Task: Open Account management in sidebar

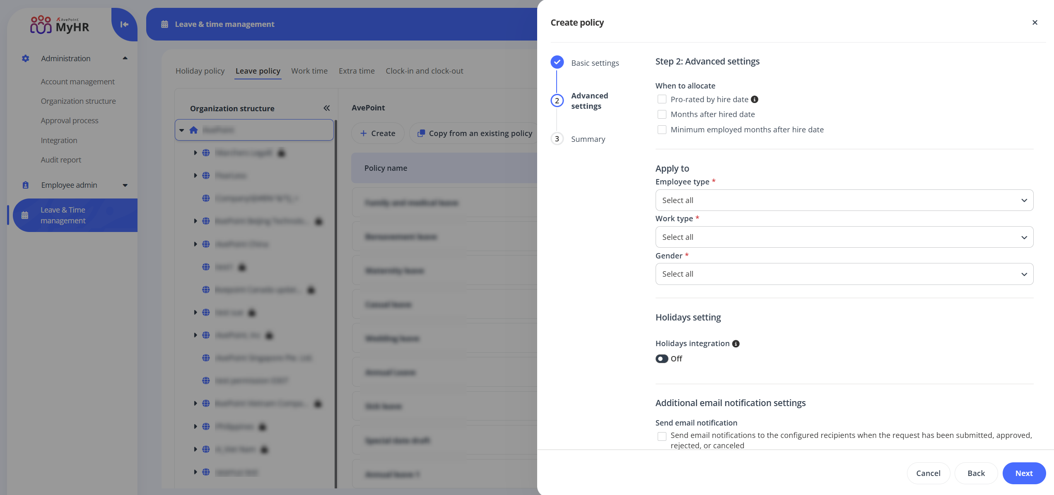Action: (77, 81)
